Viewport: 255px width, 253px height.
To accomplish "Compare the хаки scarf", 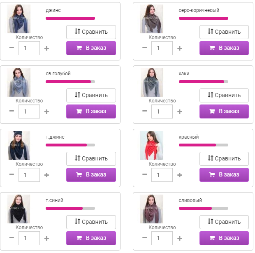I will click(x=224, y=95).
